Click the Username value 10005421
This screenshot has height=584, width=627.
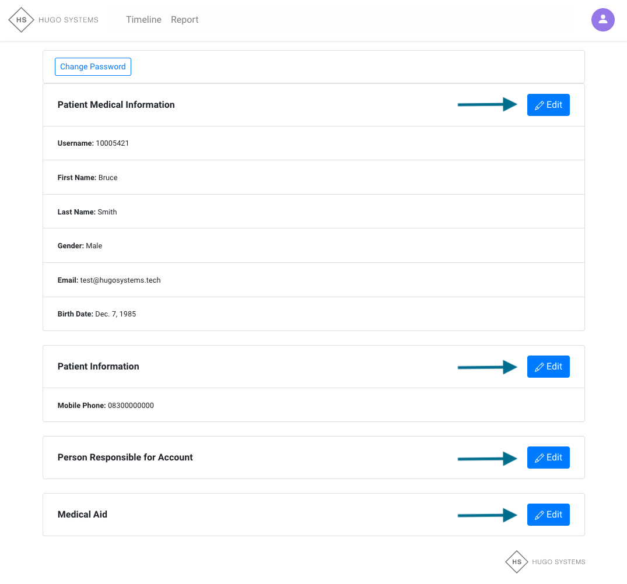[x=112, y=143]
